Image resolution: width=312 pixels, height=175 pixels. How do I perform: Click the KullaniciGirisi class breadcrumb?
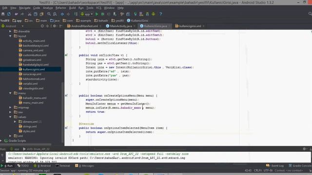[137, 20]
